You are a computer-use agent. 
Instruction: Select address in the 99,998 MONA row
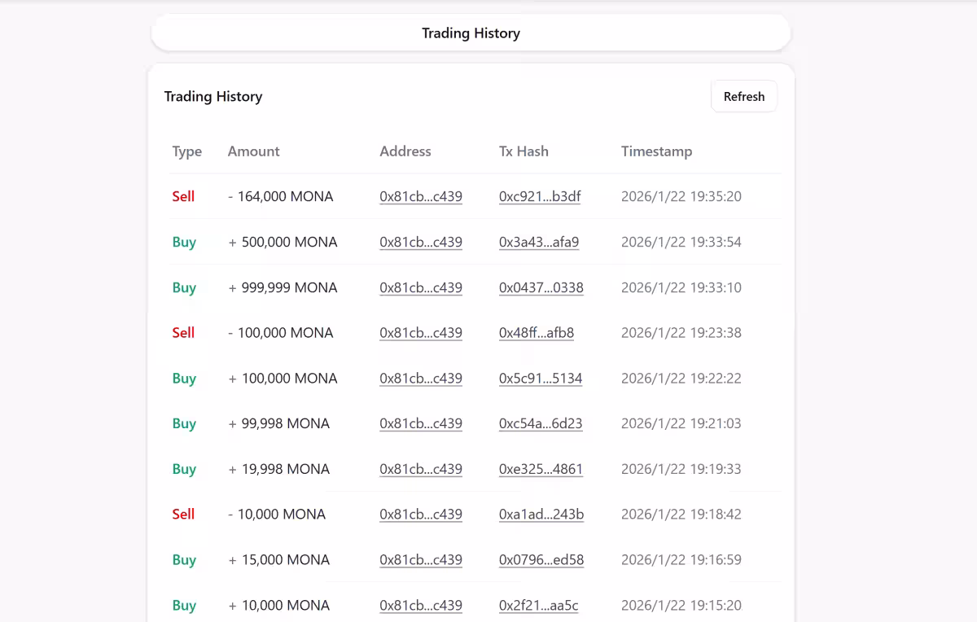click(x=420, y=423)
